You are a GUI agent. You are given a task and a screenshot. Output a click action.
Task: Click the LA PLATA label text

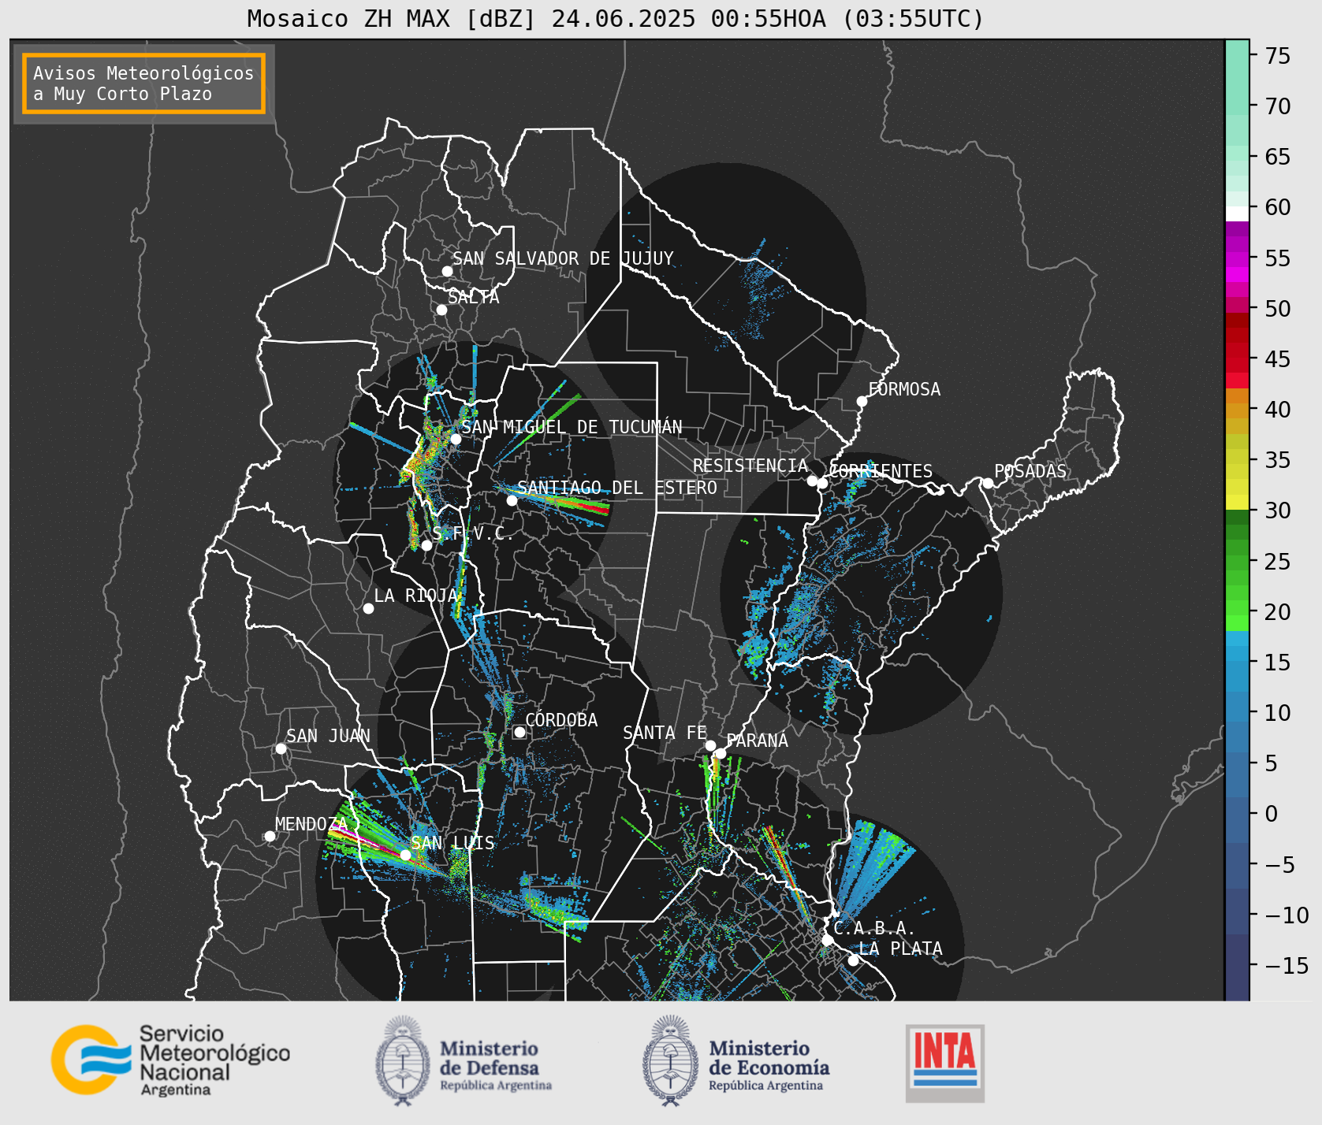900,949
